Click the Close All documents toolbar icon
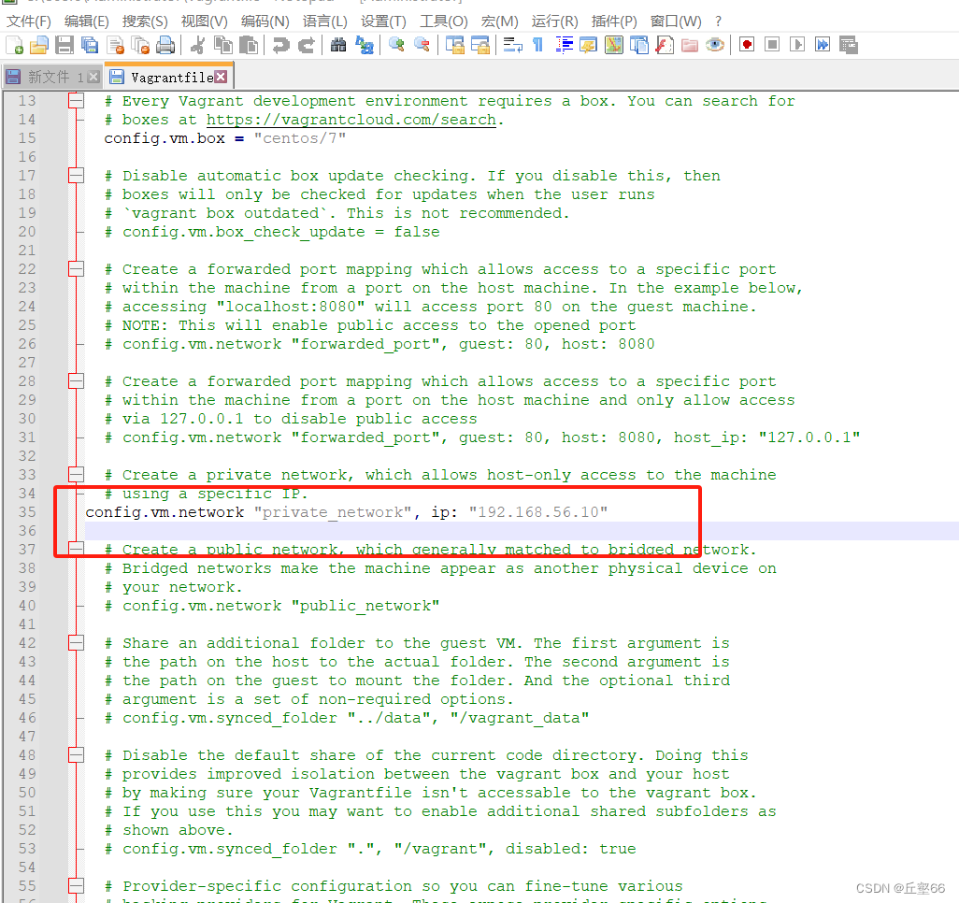The image size is (959, 903). pyautogui.click(x=140, y=45)
